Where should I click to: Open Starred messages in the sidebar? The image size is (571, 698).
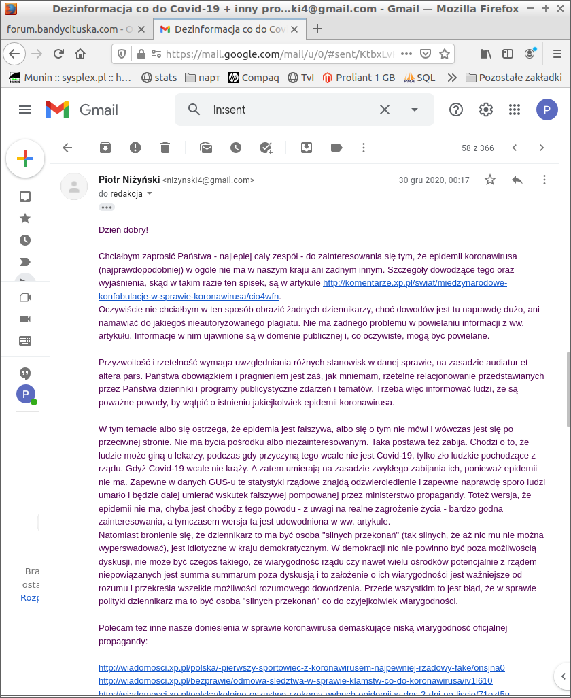point(25,218)
